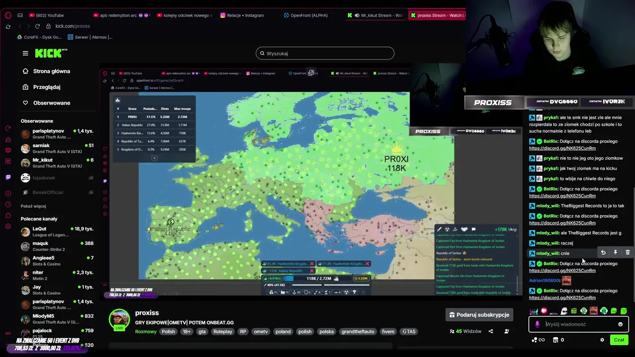
Task: Open last discord.gg/NK625CunRm link
Action: 562,297
